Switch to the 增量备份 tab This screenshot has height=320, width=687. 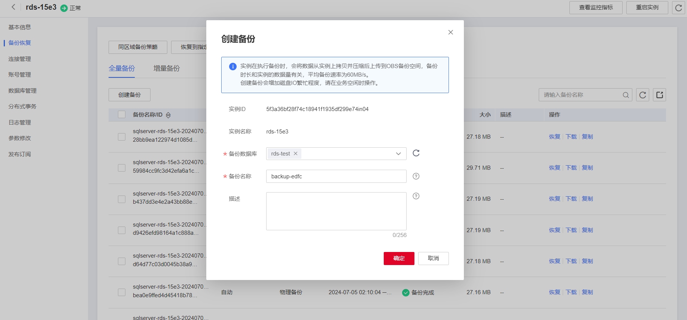pos(167,68)
